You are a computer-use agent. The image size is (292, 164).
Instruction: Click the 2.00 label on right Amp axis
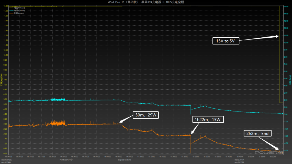[286, 100]
